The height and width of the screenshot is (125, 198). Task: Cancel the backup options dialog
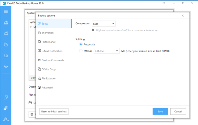pyautogui.click(x=178, y=112)
